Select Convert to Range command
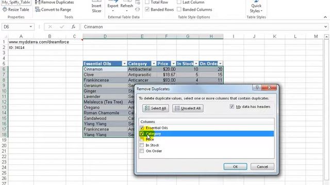 53,10
